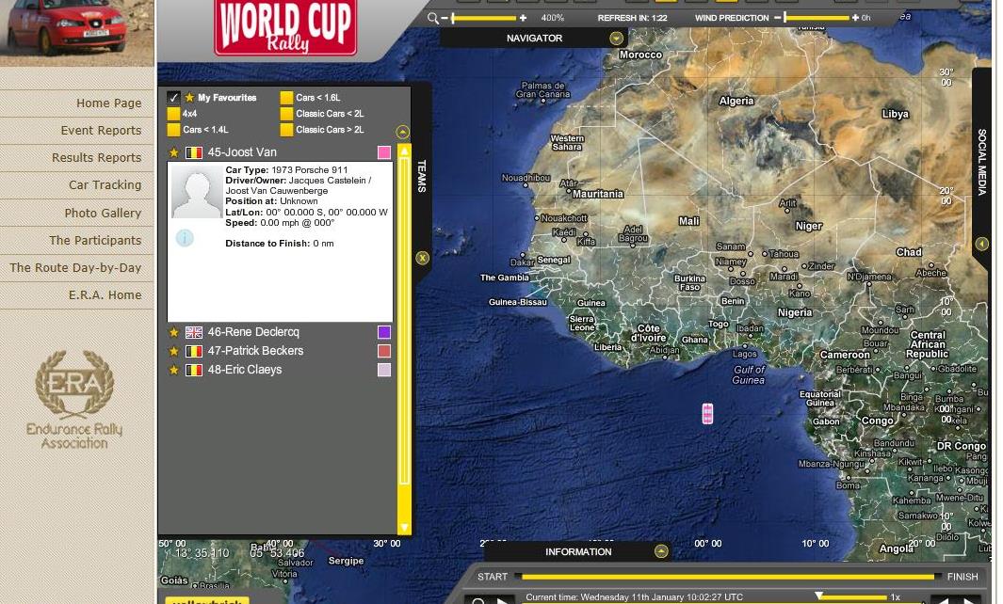Image resolution: width=1003 pixels, height=604 pixels.
Task: Go to Car Tracking in the sidebar
Action: (x=105, y=185)
